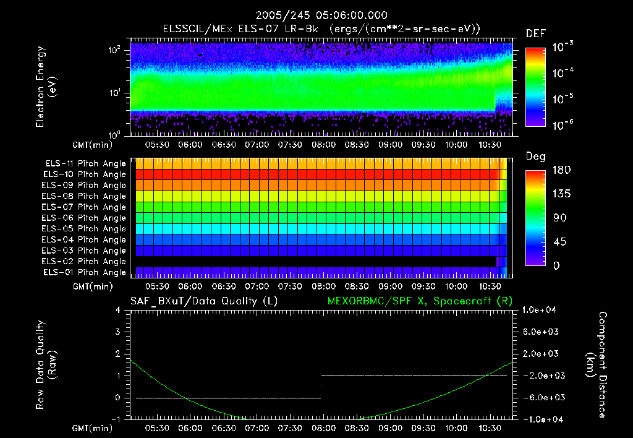
Task: Click the 135 value on the Deg scale
Action: point(561,194)
